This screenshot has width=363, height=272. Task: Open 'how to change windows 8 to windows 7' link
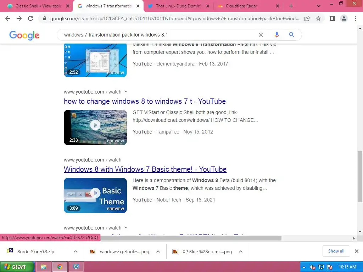click(145, 101)
